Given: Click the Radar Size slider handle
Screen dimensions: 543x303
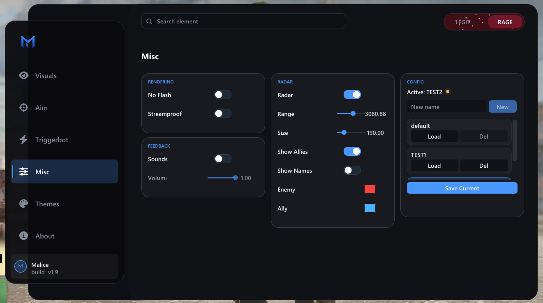Looking at the screenshot, I should coord(344,132).
